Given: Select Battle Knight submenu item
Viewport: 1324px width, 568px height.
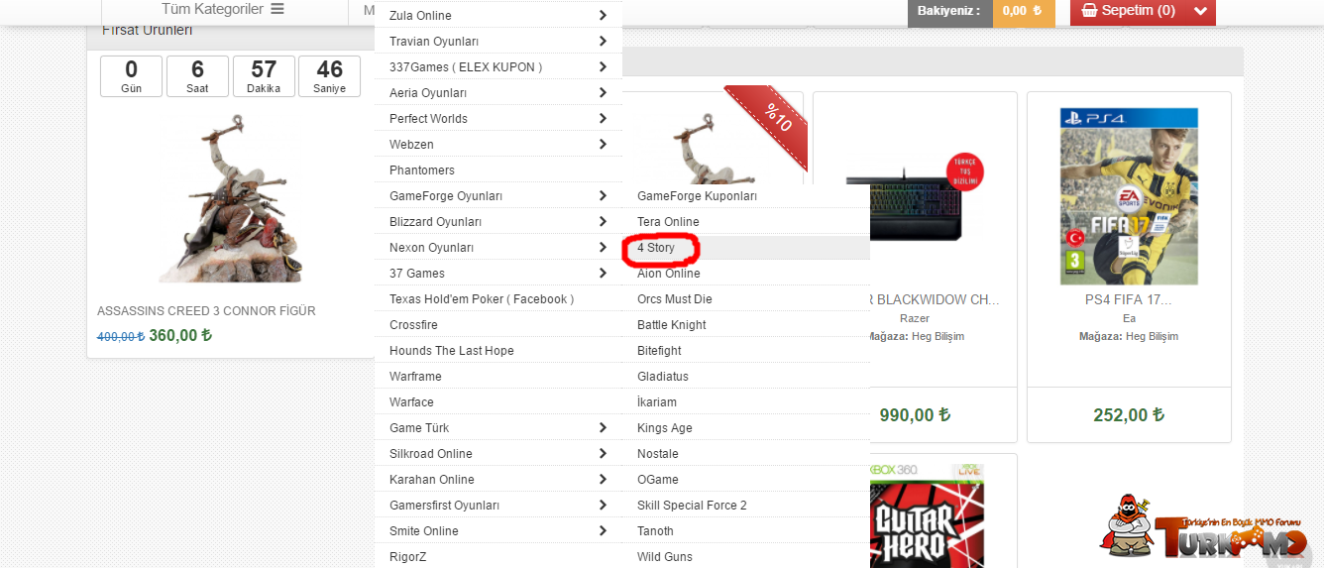Looking at the screenshot, I should (746, 324).
